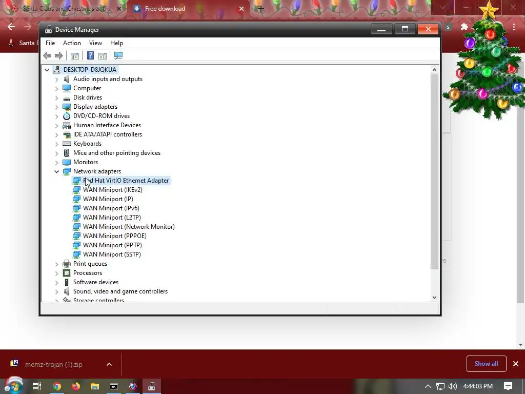Click the Processors chip icon
This screenshot has height=394, width=525.
[67, 273]
